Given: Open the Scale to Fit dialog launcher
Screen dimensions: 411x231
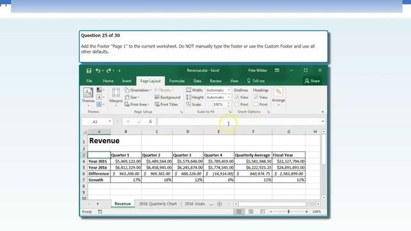Looking at the screenshot, I should pyautogui.click(x=230, y=112).
